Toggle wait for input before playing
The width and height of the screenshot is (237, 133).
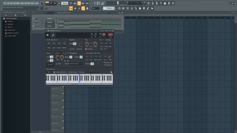[75, 3]
